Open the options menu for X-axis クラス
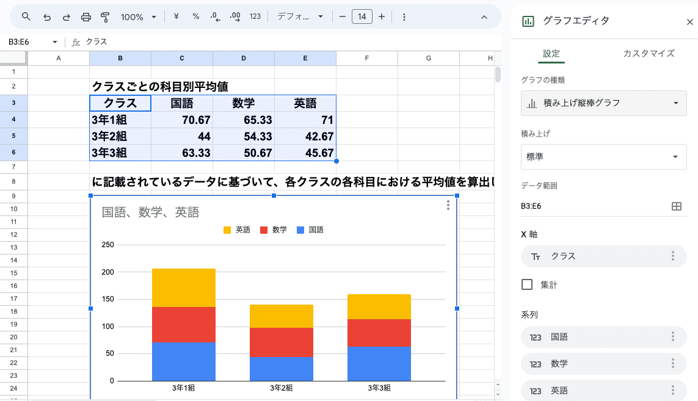698x401 pixels. [672, 256]
